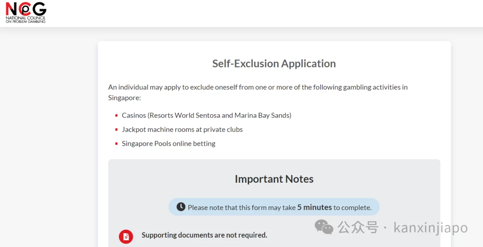Click the red bullet beside Jackpot machine rooms
This screenshot has height=247, width=483.
coord(116,130)
